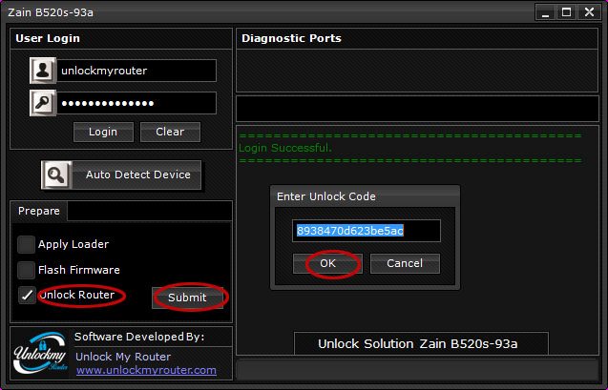Image resolution: width=608 pixels, height=390 pixels.
Task: Click the unlock code text field
Action: click(x=367, y=231)
